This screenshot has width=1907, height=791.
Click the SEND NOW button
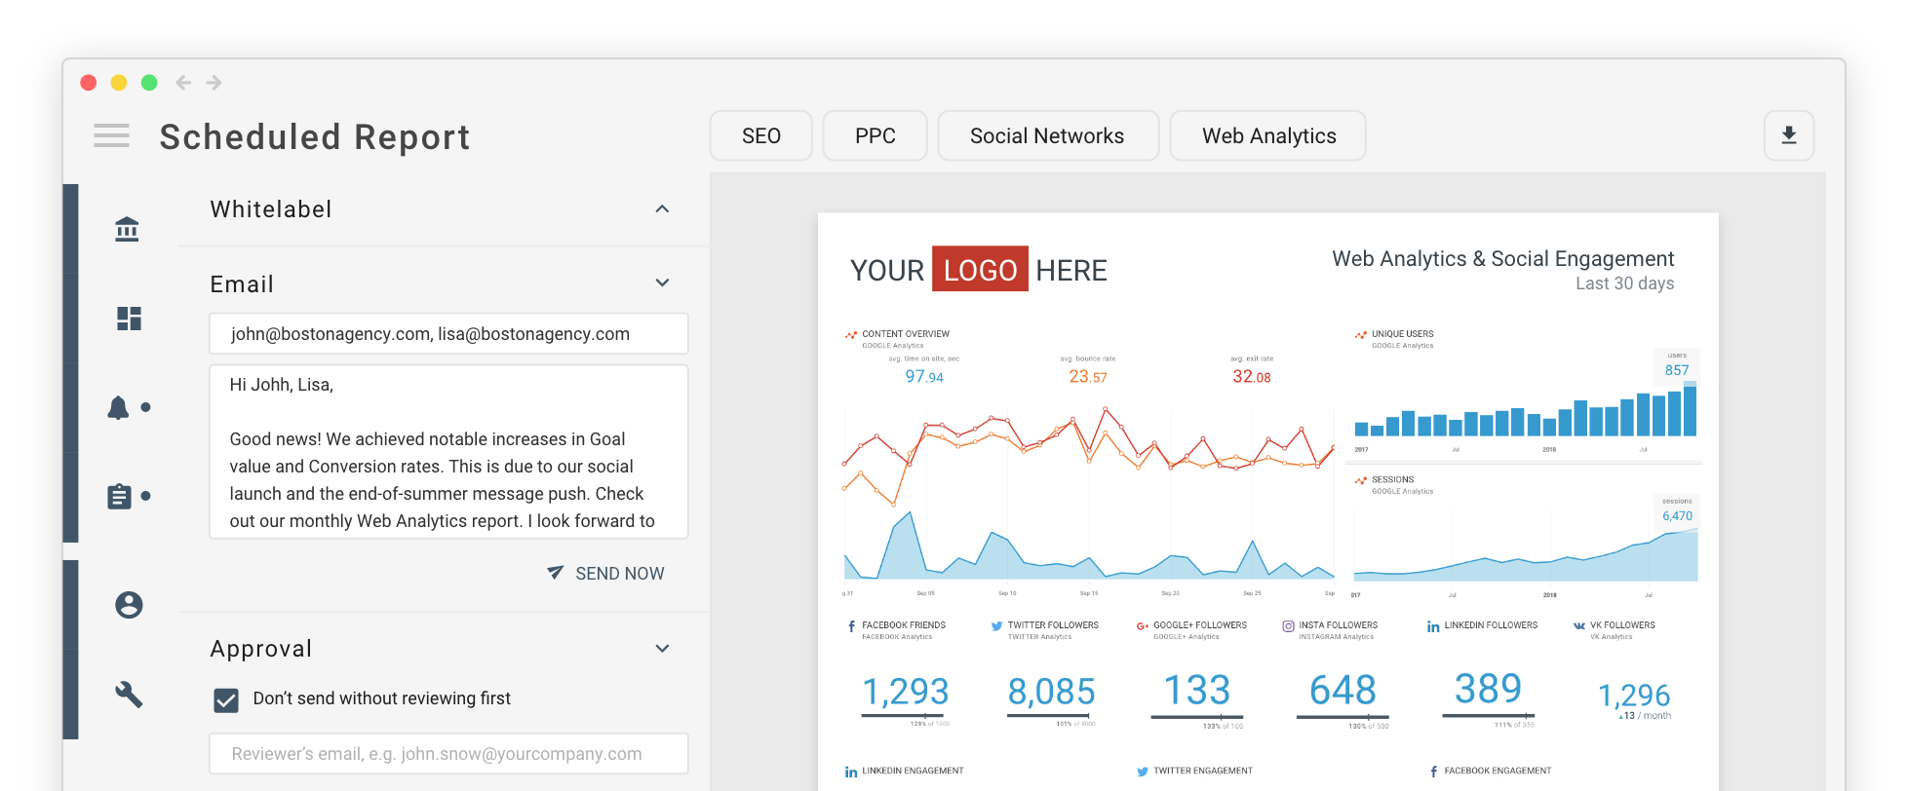pos(606,574)
